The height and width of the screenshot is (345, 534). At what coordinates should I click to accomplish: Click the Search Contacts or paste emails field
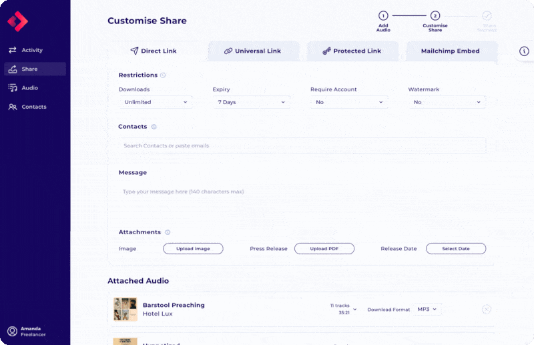[302, 145]
